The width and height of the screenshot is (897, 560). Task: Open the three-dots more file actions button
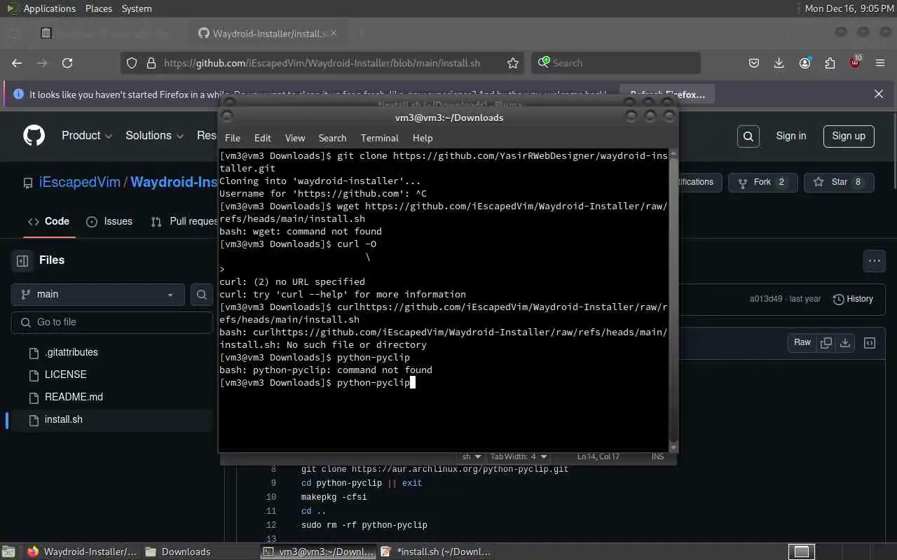pyautogui.click(x=875, y=261)
